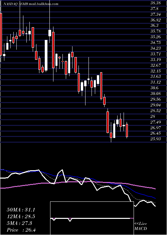Click the 33.19 price axis label

tap(156, 60)
